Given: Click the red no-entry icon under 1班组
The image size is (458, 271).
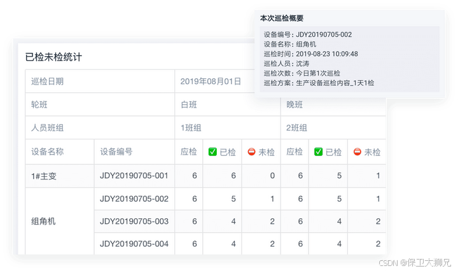Looking at the screenshot, I should (x=251, y=152).
